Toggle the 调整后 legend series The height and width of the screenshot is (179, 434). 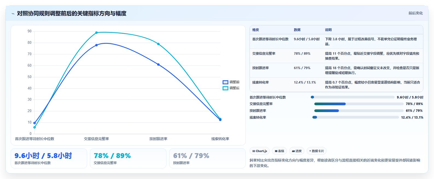coord(231,88)
